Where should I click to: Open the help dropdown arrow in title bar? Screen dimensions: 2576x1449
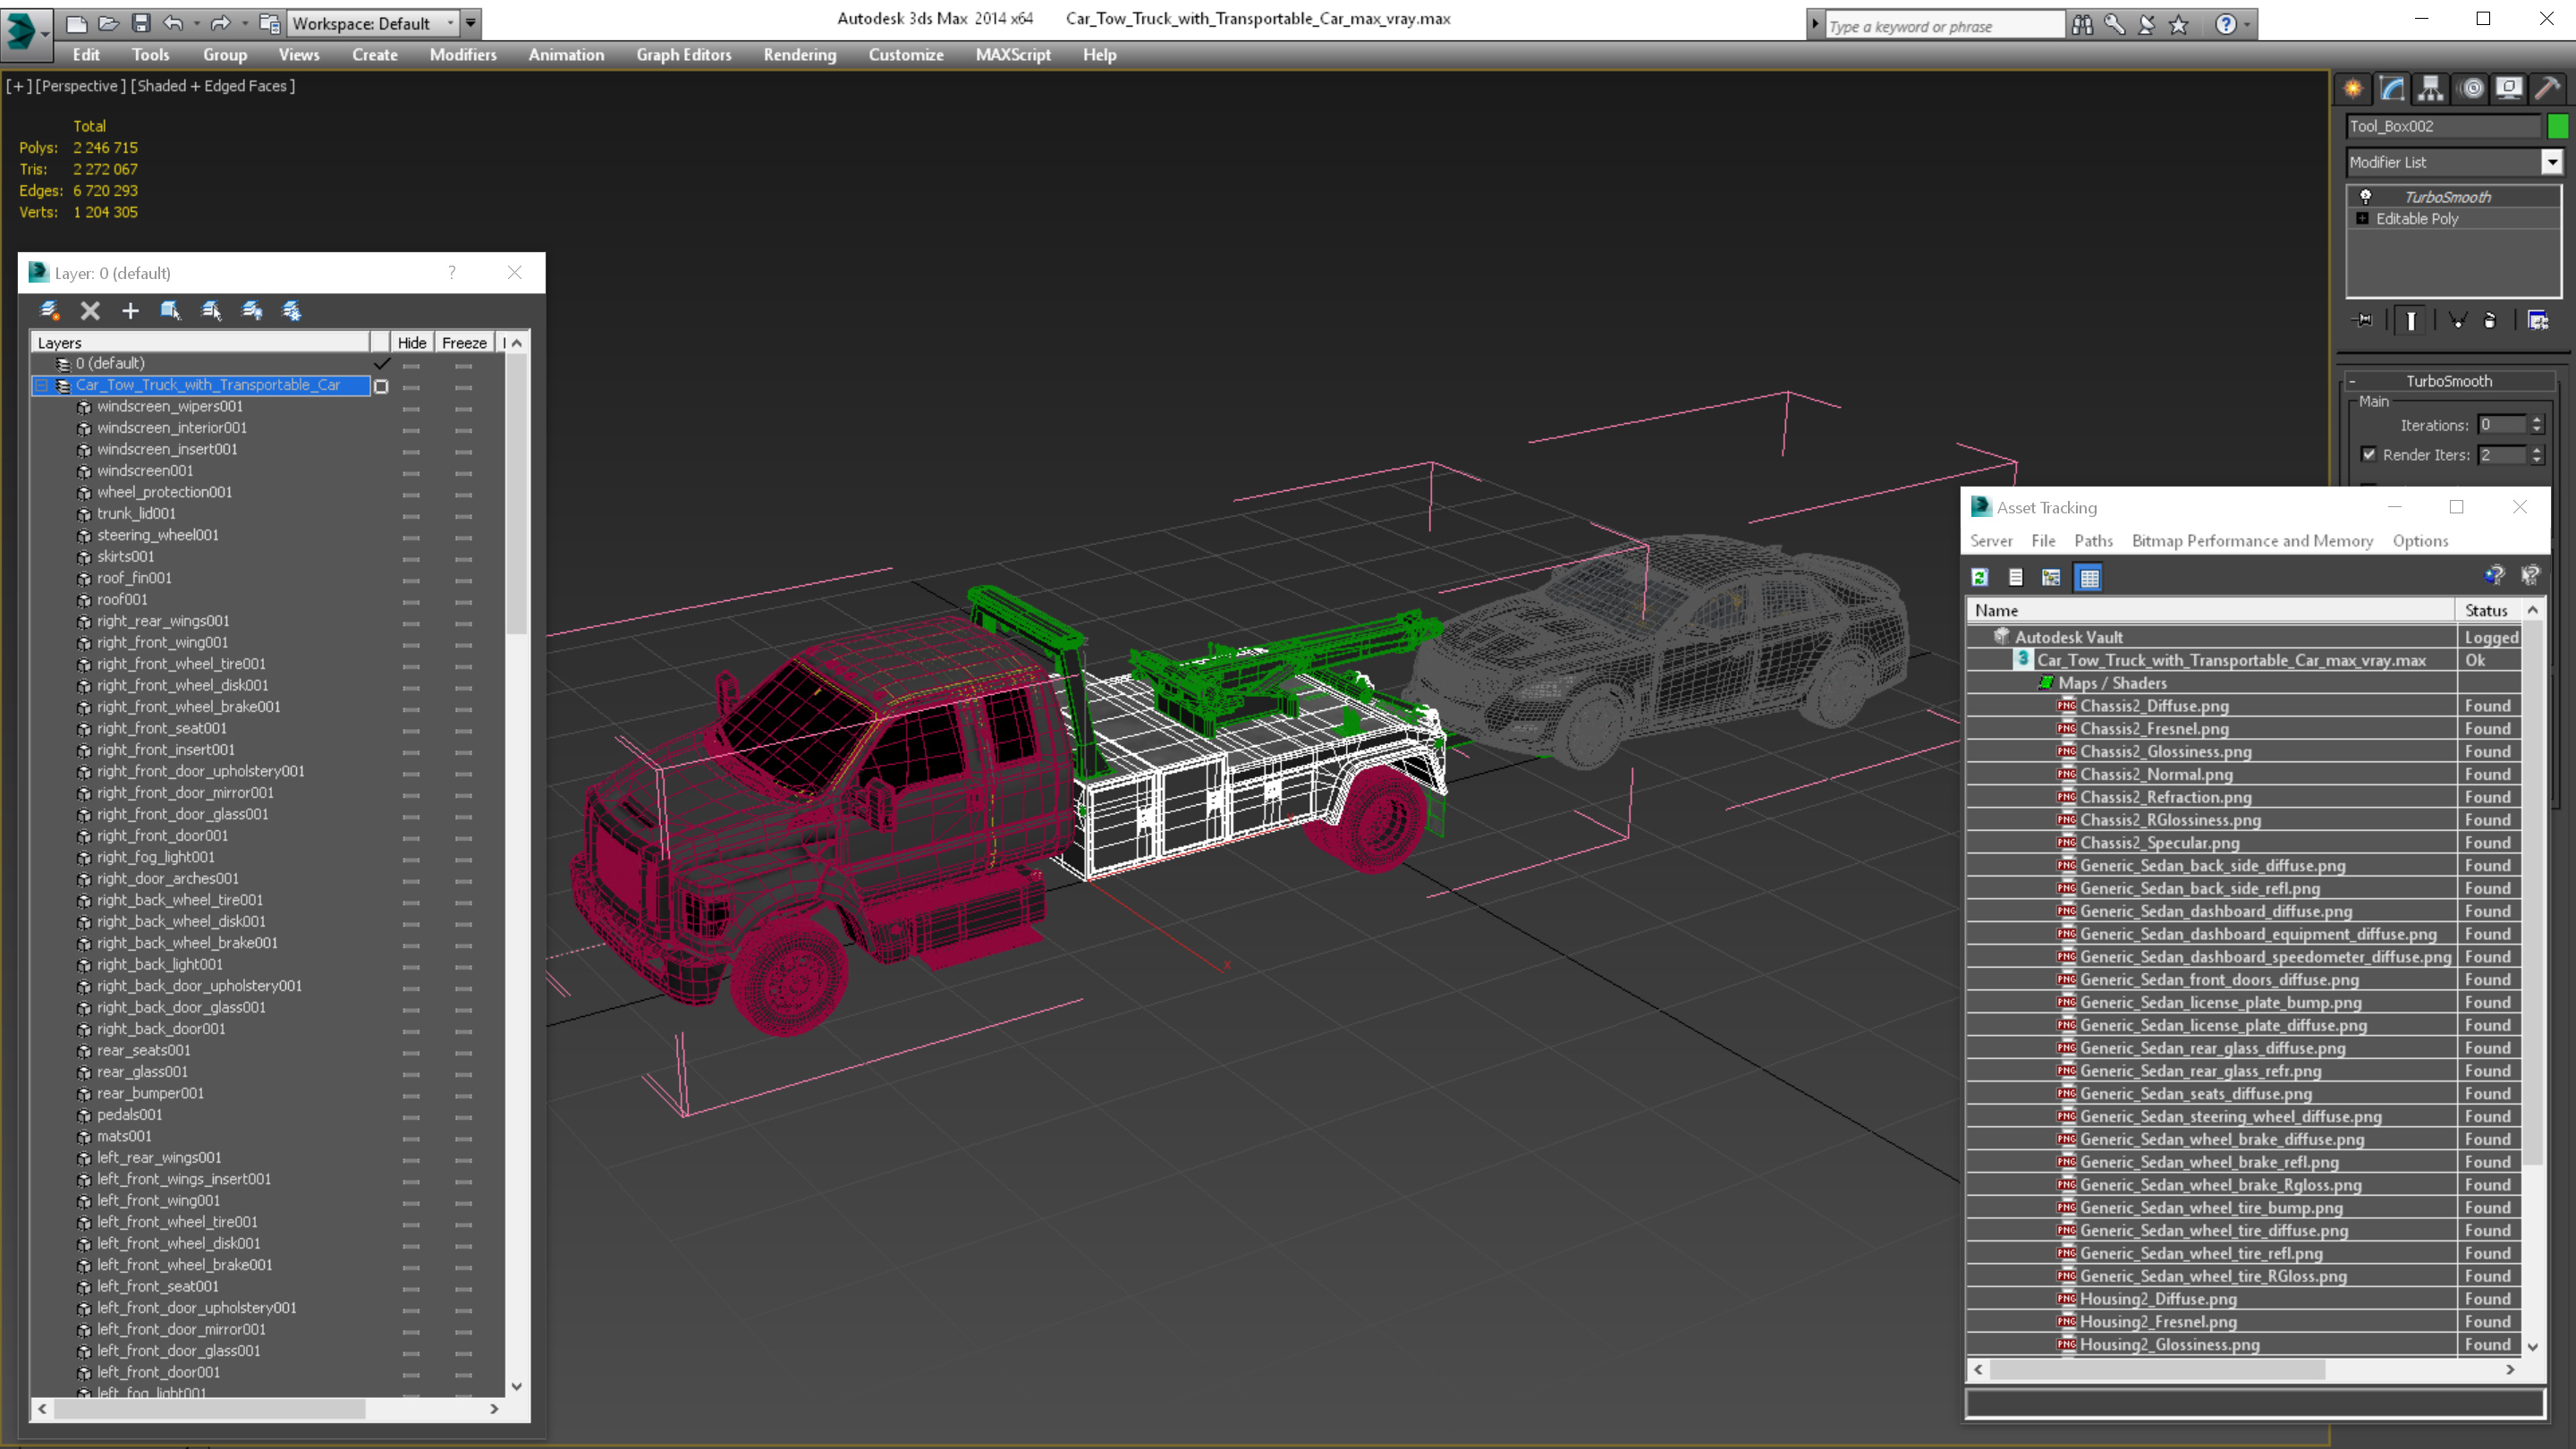point(2248,24)
